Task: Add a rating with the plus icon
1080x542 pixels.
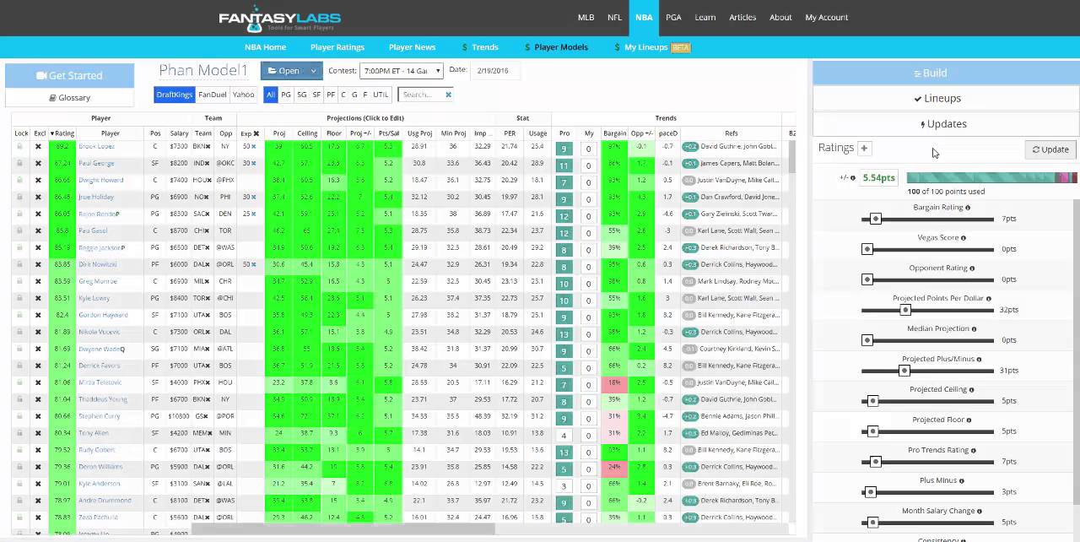Action: [864, 148]
